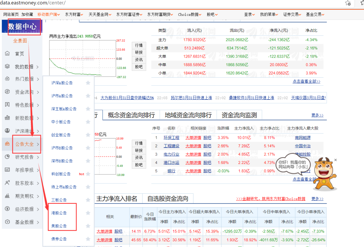Switch to 资金流向监测 tab

coord(239,115)
